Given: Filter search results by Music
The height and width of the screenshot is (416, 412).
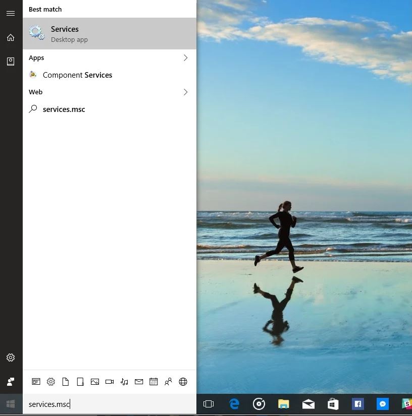Looking at the screenshot, I should click(124, 382).
